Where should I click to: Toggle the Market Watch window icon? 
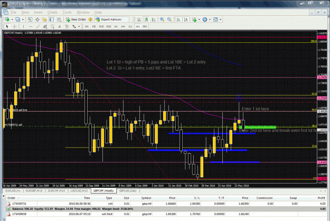[30, 20]
